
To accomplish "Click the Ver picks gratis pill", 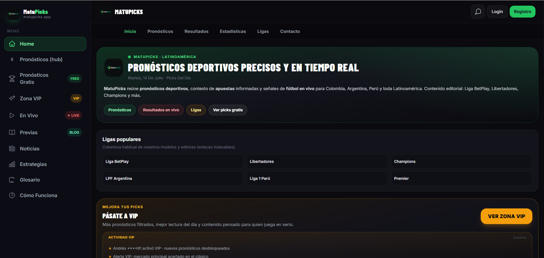I will tap(228, 110).
